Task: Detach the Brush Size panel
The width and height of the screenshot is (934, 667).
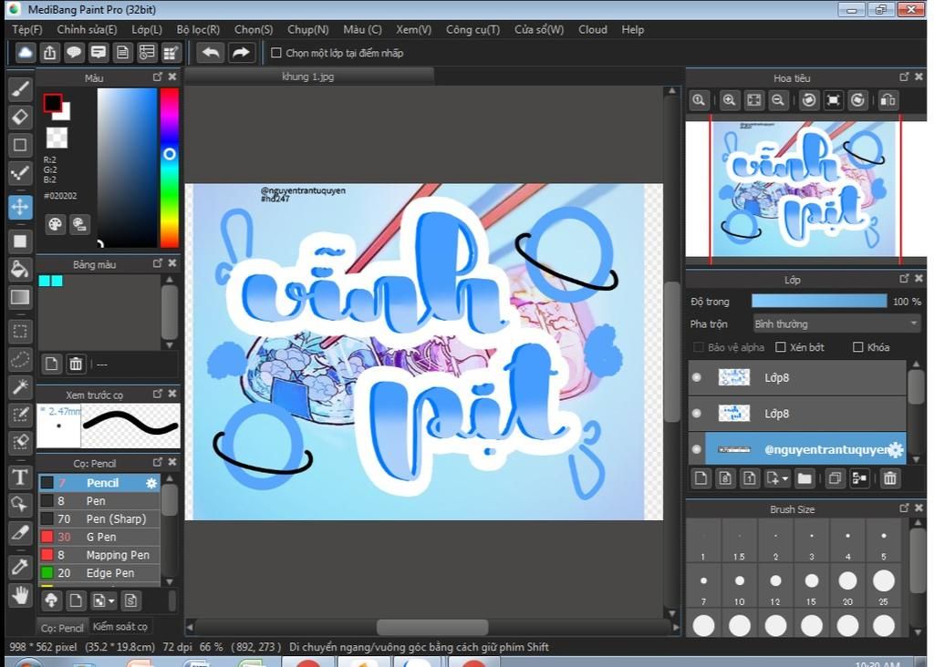Action: pyautogui.click(x=904, y=508)
